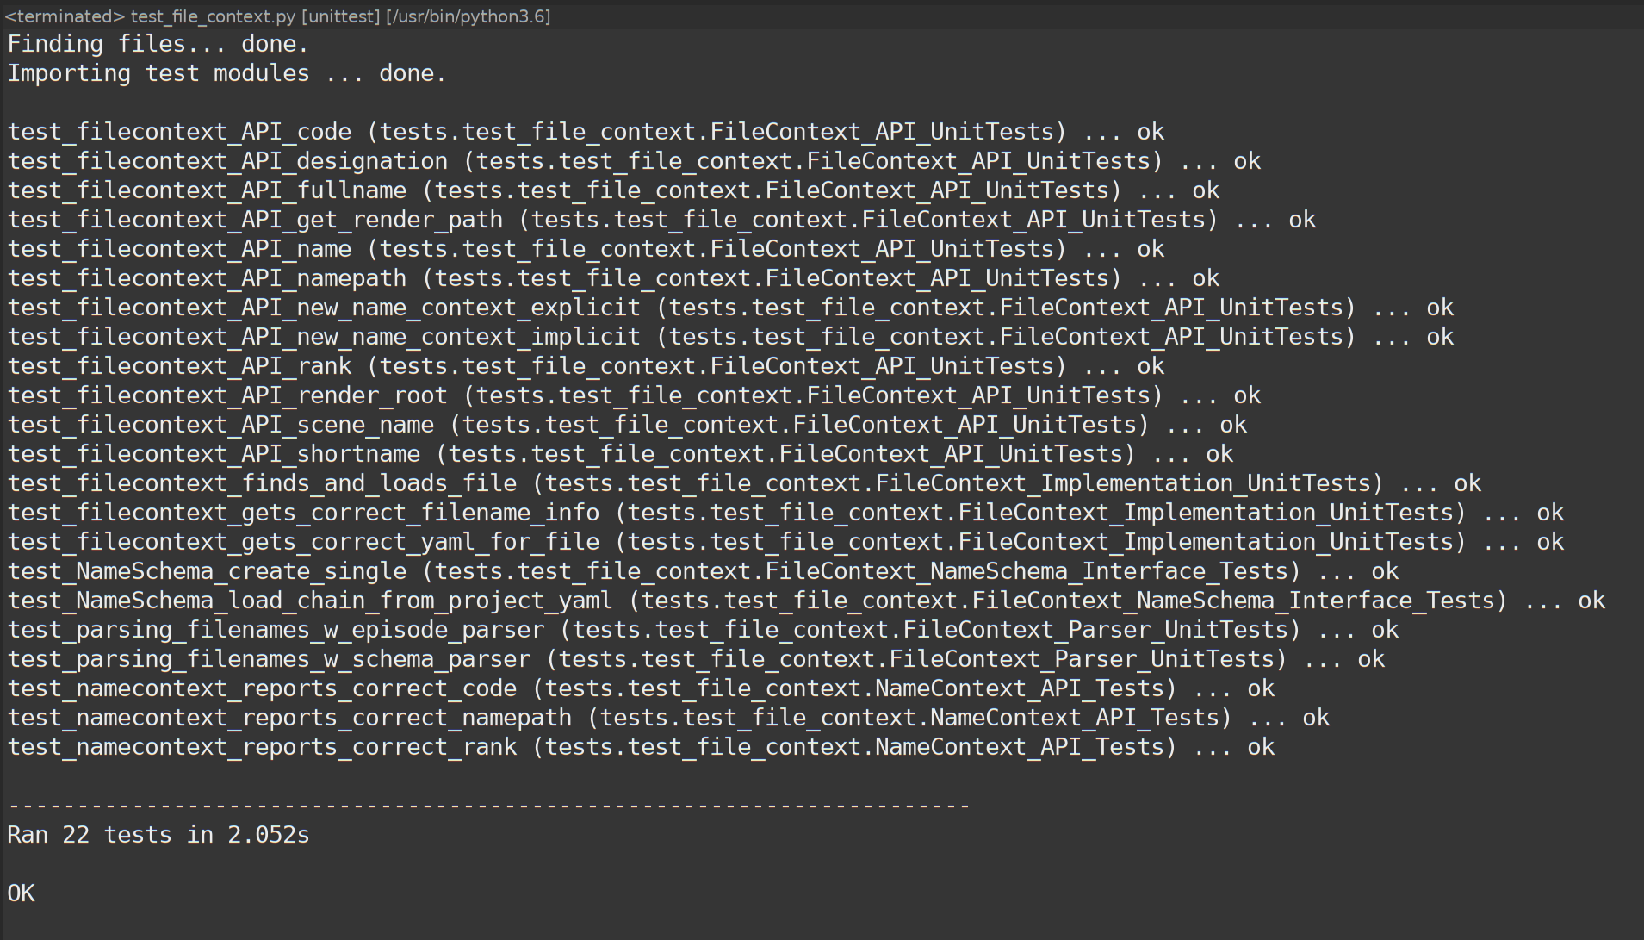Click the final OK status text
This screenshot has height=940, width=1644.
22,893
